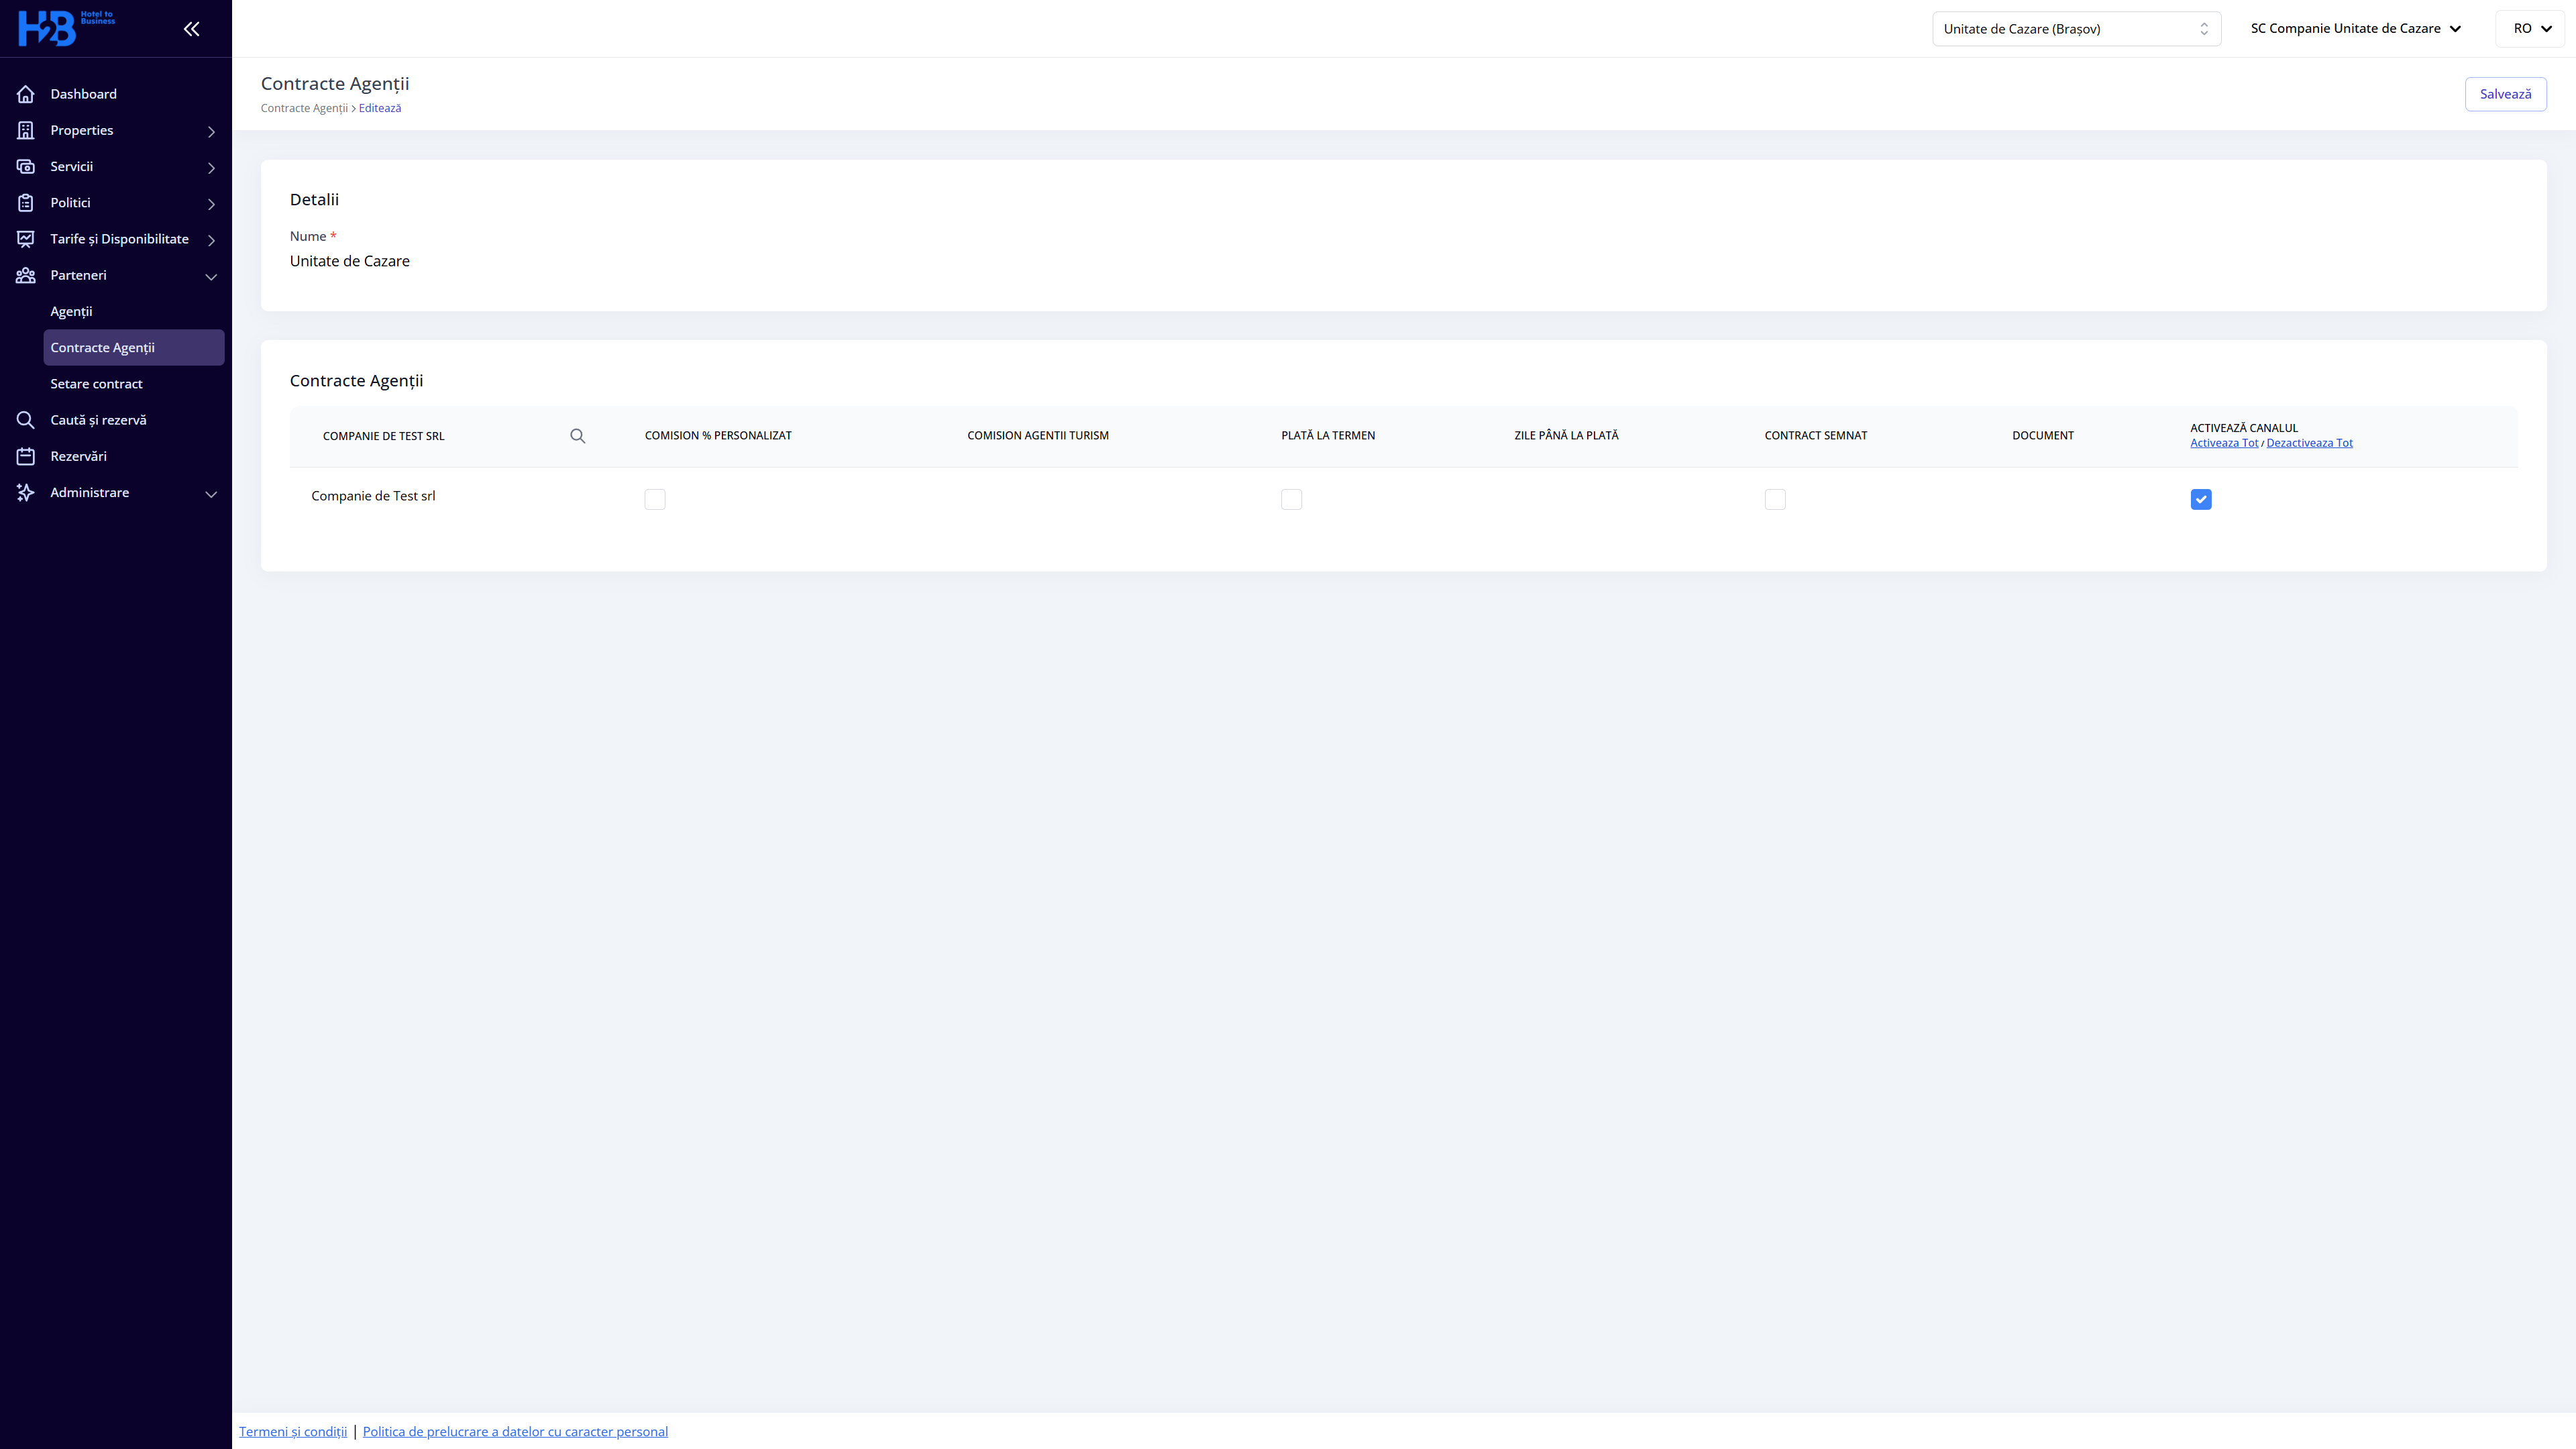2576x1449 pixels.
Task: Click Companie de Test srl row name
Action: click(x=373, y=496)
